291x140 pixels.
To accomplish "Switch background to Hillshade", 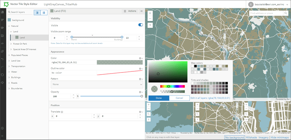I will [x=251, y=138].
